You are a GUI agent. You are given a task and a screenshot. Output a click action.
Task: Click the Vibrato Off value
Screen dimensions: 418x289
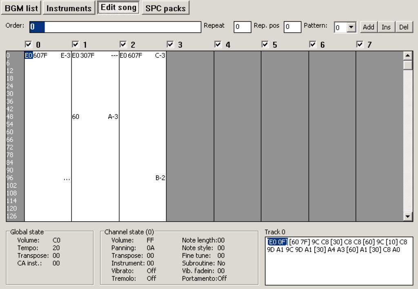pyautogui.click(x=151, y=271)
